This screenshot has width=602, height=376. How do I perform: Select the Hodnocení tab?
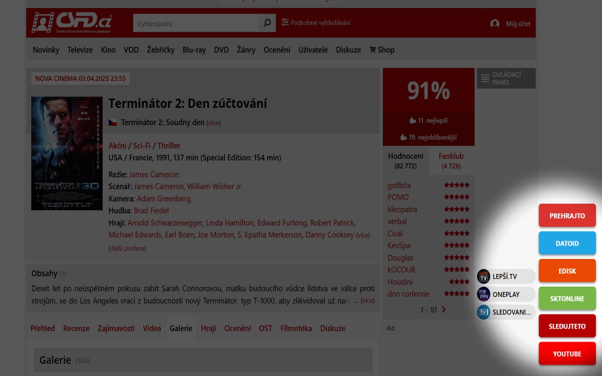405,160
